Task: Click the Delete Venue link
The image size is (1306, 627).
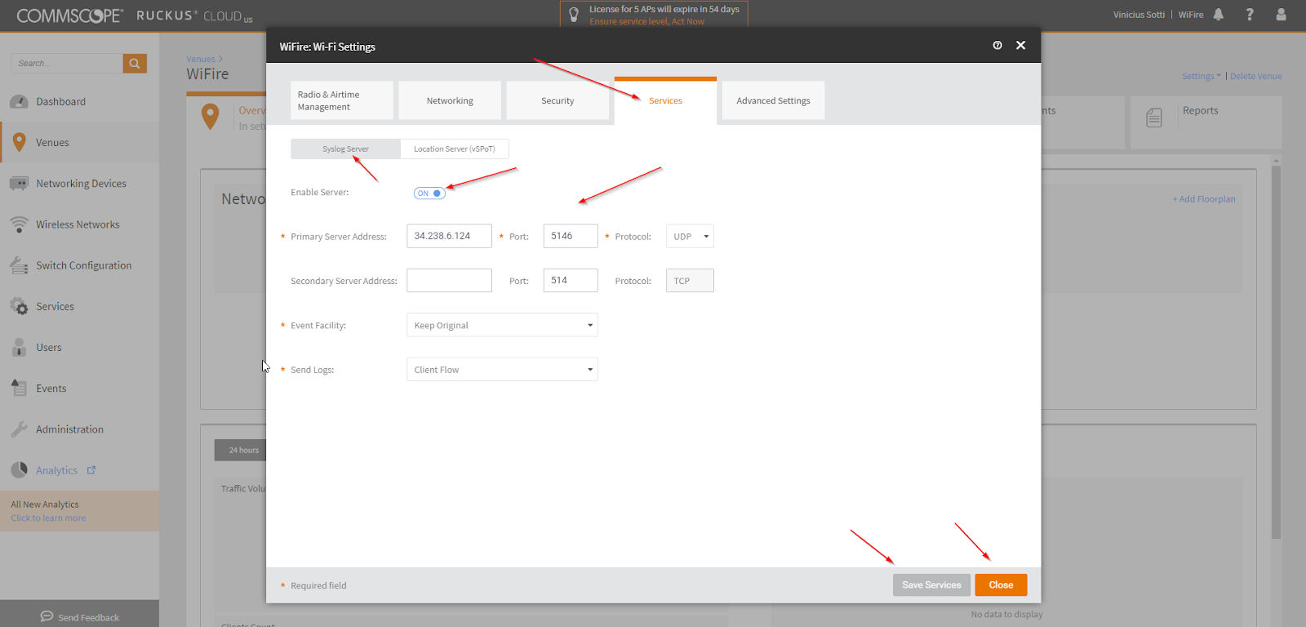Action: click(1255, 76)
